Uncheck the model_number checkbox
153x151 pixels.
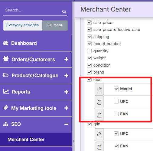89,44
